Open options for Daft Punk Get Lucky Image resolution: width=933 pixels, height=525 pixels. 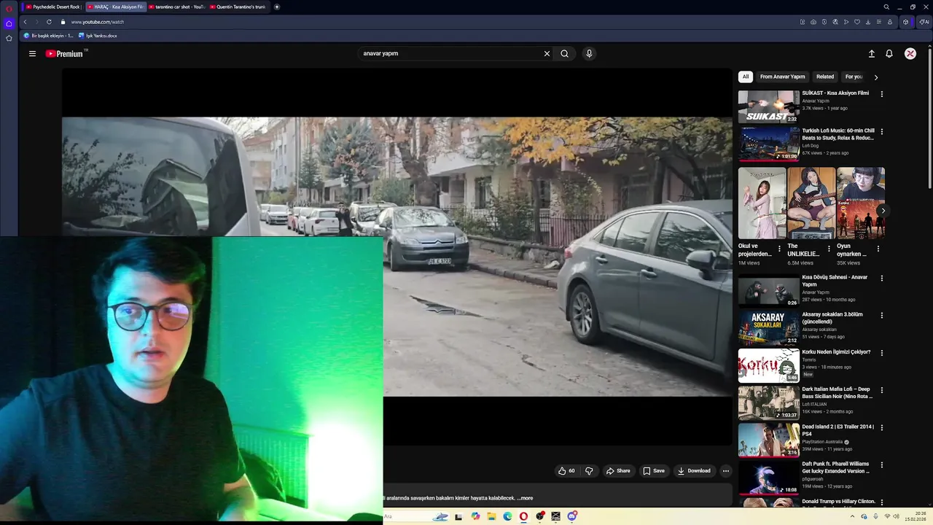pos(882,464)
